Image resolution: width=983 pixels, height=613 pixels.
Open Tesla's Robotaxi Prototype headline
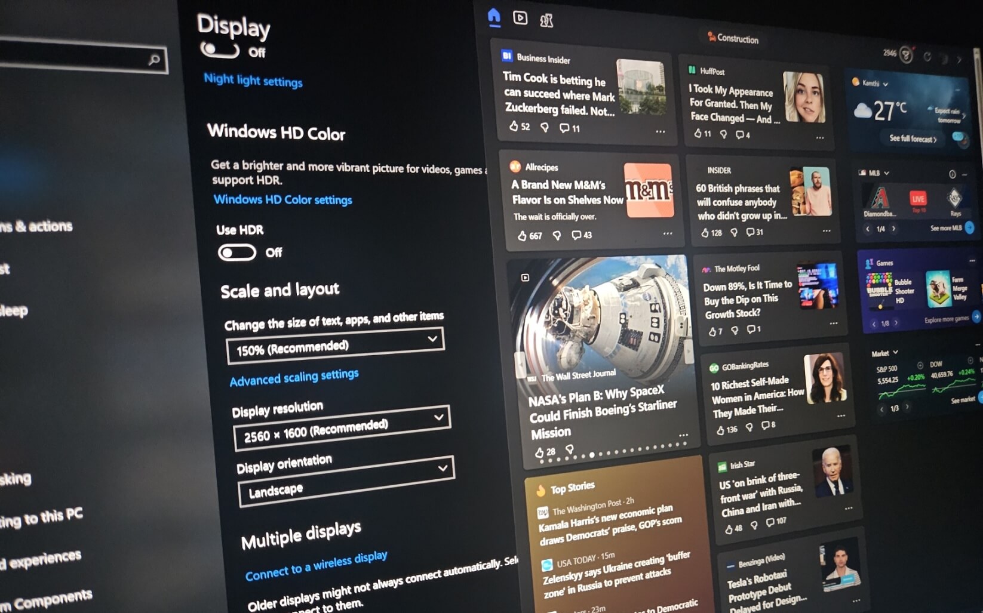click(767, 590)
